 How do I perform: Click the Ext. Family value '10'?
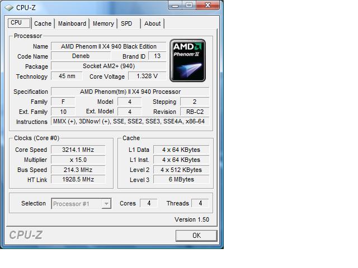63,112
